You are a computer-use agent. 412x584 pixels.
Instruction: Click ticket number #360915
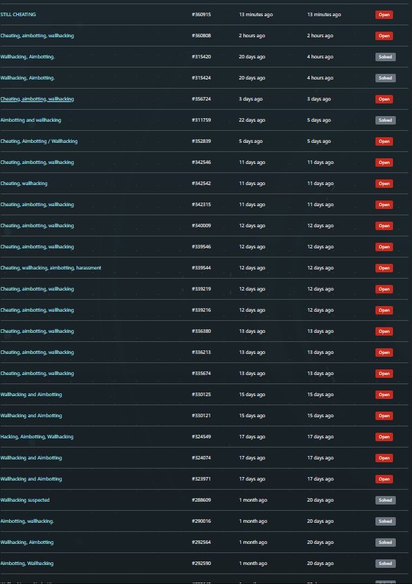point(201,15)
